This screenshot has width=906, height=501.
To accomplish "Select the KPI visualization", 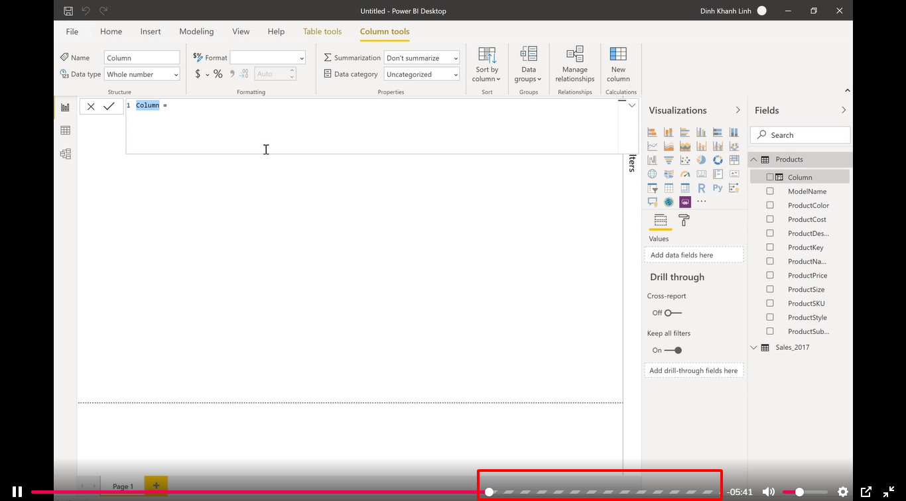I will click(734, 174).
